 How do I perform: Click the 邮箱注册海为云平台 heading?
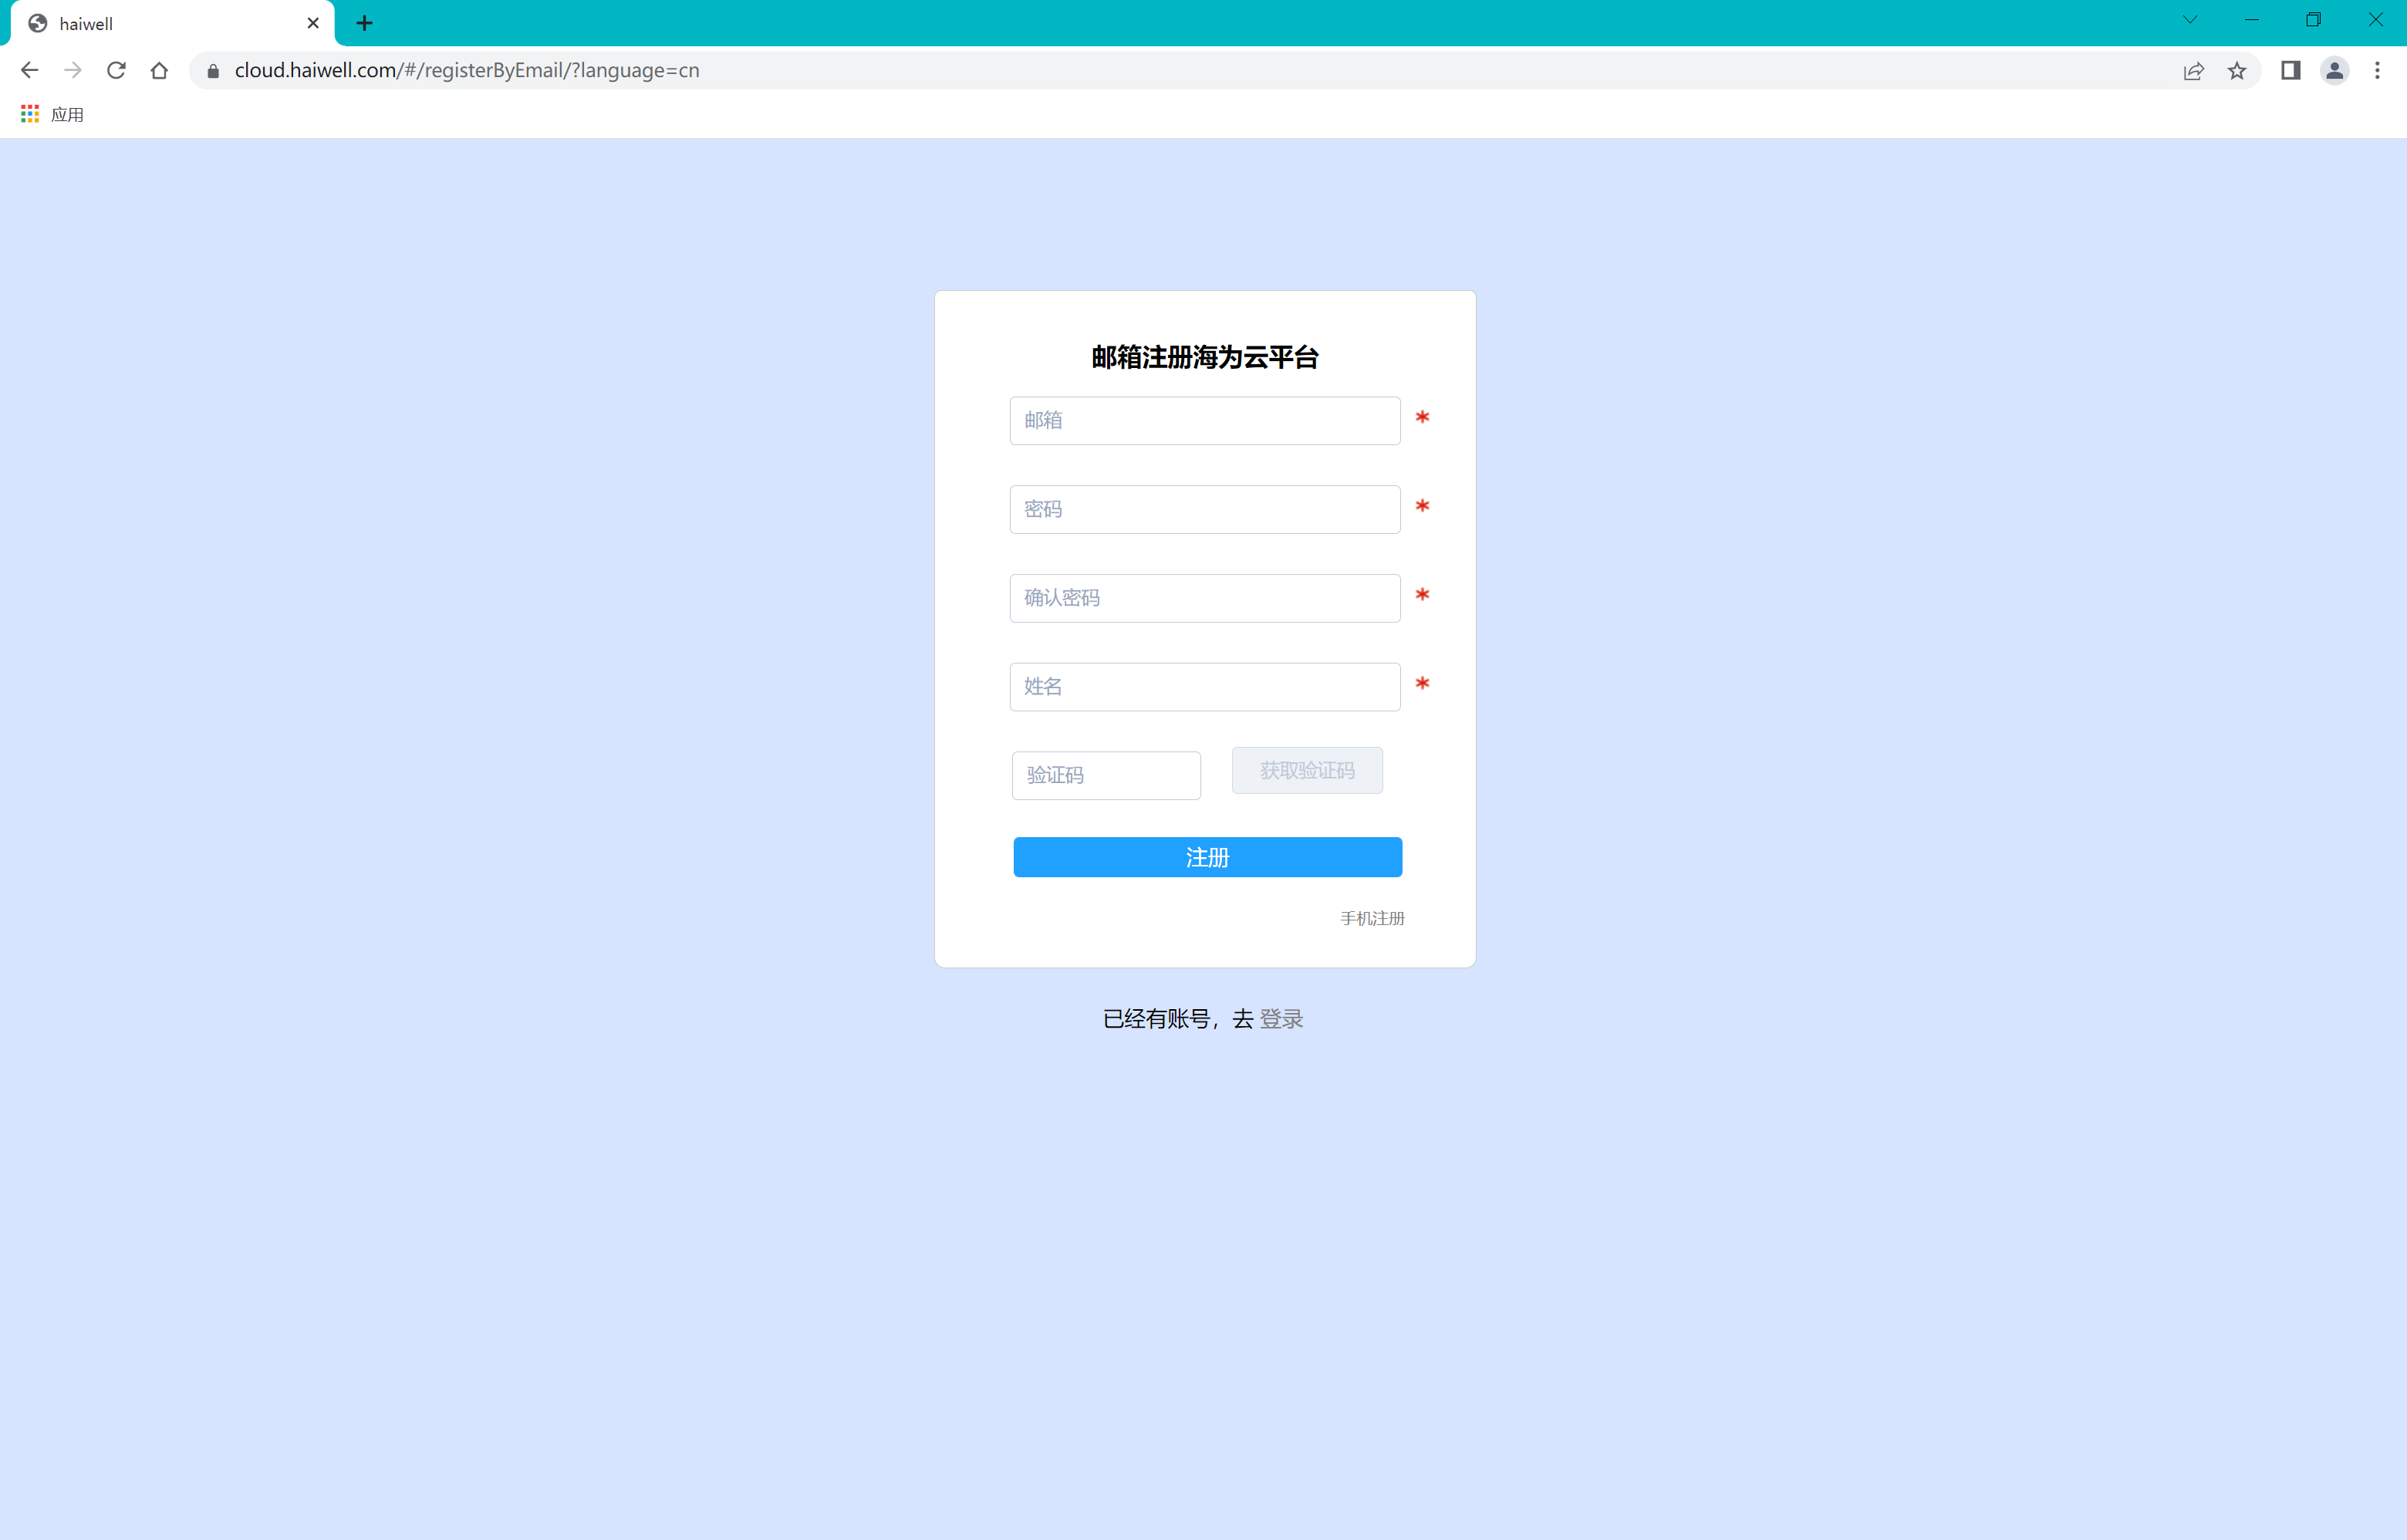[1205, 357]
